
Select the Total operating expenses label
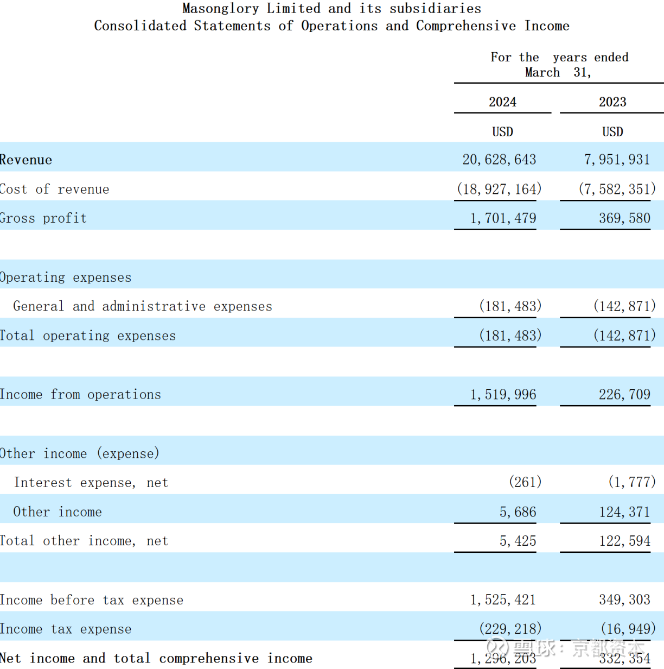click(88, 336)
